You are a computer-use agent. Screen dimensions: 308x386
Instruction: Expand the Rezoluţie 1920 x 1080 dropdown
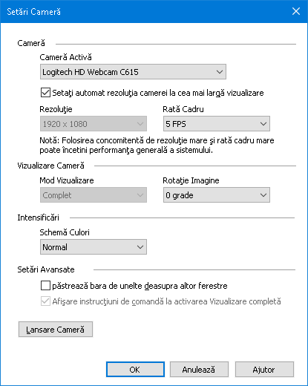coord(94,124)
